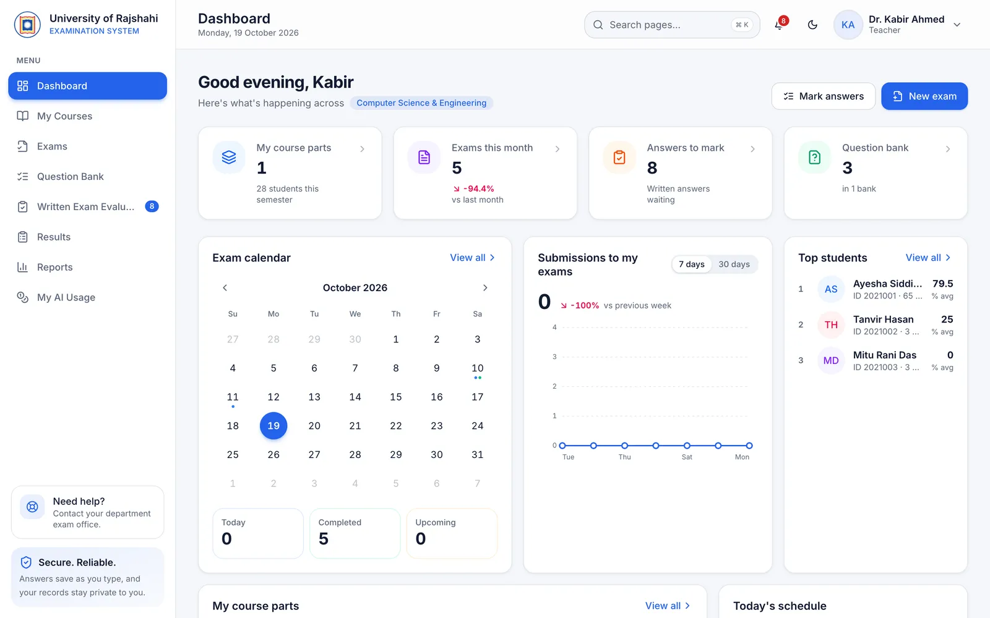Switch submissions chart to 7 days
This screenshot has height=618, width=990.
pos(692,265)
